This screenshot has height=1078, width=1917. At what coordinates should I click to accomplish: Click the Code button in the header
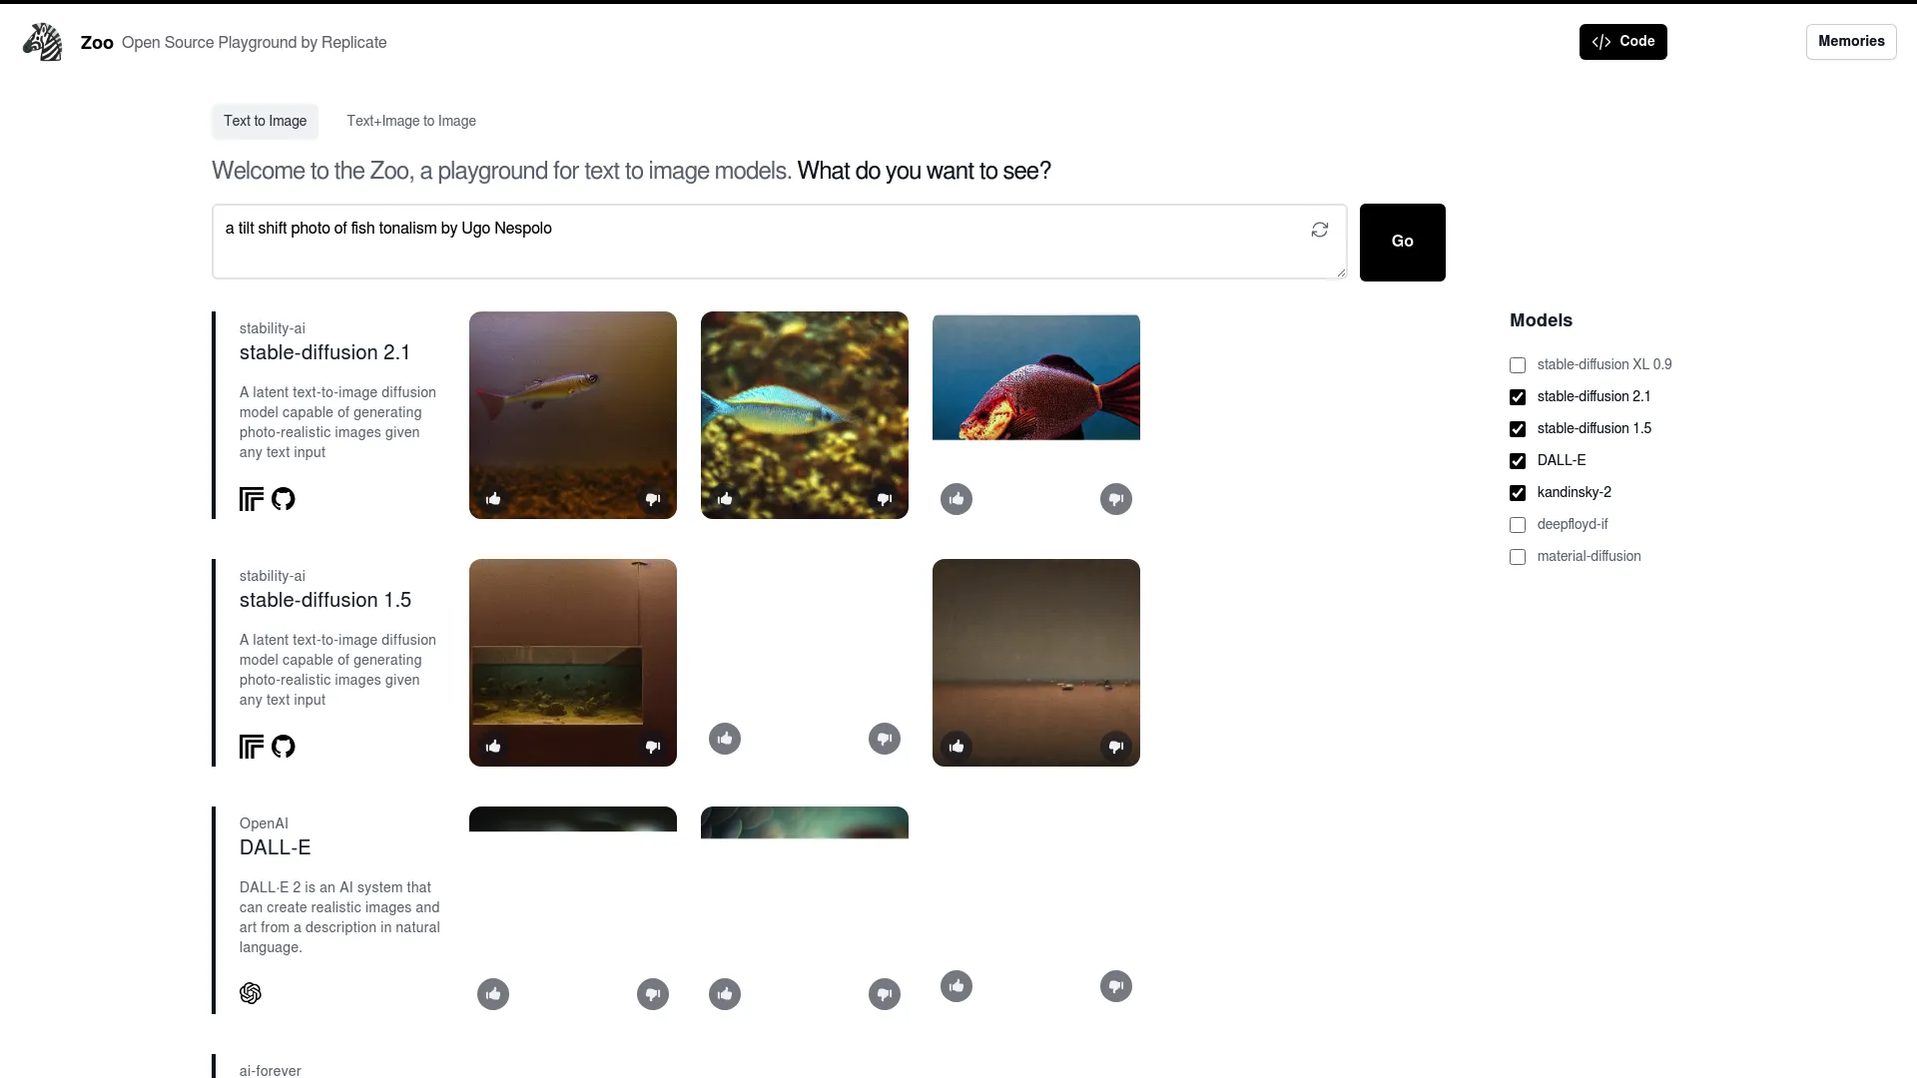(1622, 41)
